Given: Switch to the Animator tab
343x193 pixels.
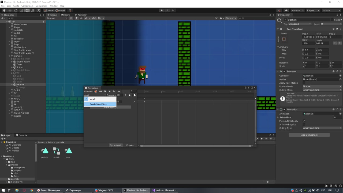Looking at the screenshot, I should pyautogui.click(x=81, y=15).
